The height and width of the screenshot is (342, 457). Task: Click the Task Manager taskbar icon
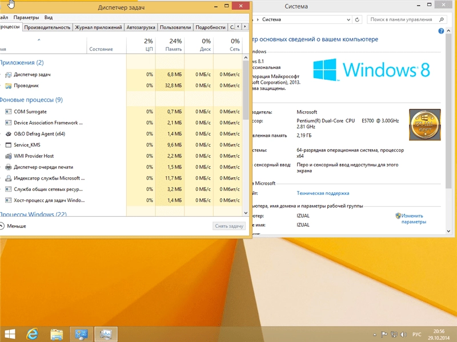(x=106, y=334)
